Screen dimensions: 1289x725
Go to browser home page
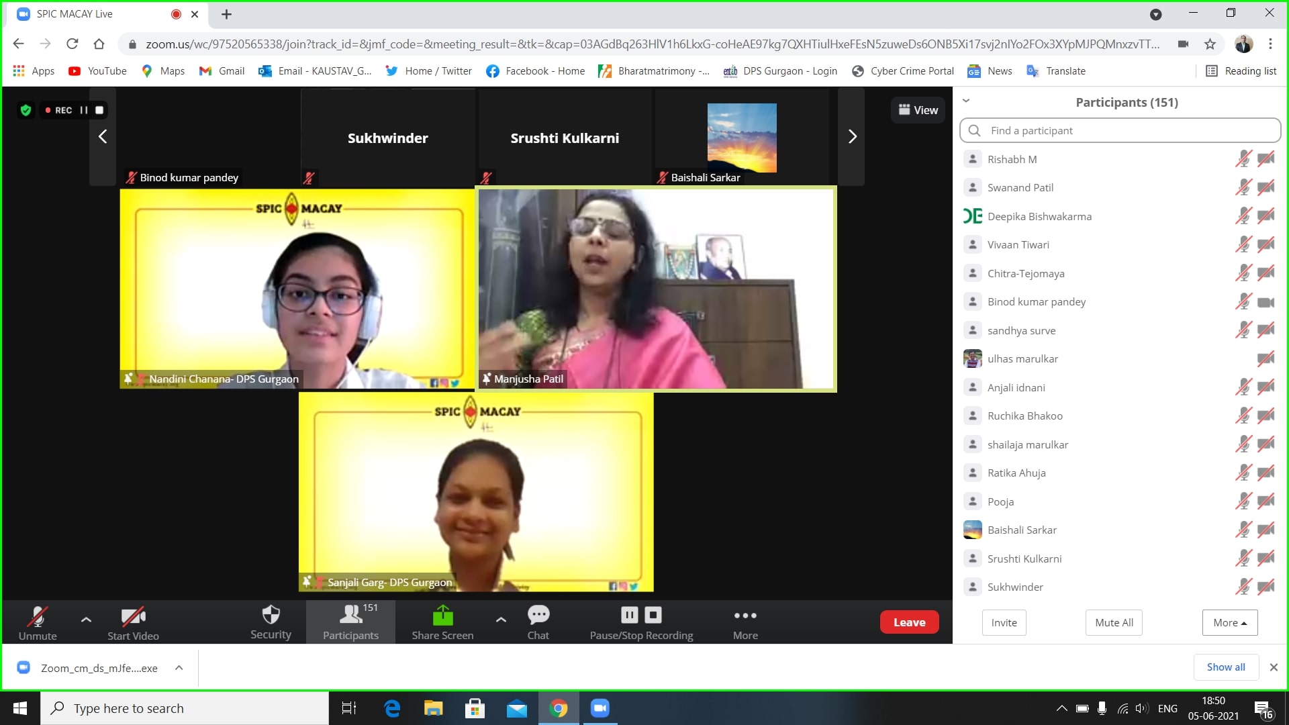pyautogui.click(x=99, y=44)
